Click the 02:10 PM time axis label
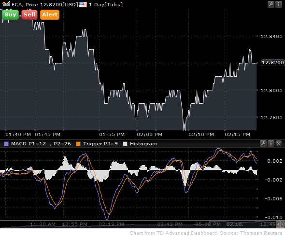 click(201, 134)
